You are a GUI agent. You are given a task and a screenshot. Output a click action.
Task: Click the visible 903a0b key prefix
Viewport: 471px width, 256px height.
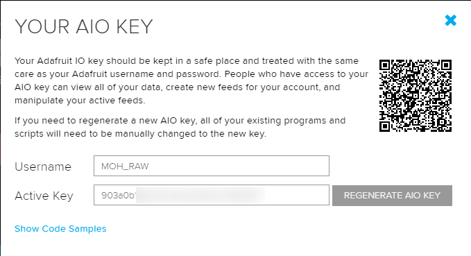[119, 196]
